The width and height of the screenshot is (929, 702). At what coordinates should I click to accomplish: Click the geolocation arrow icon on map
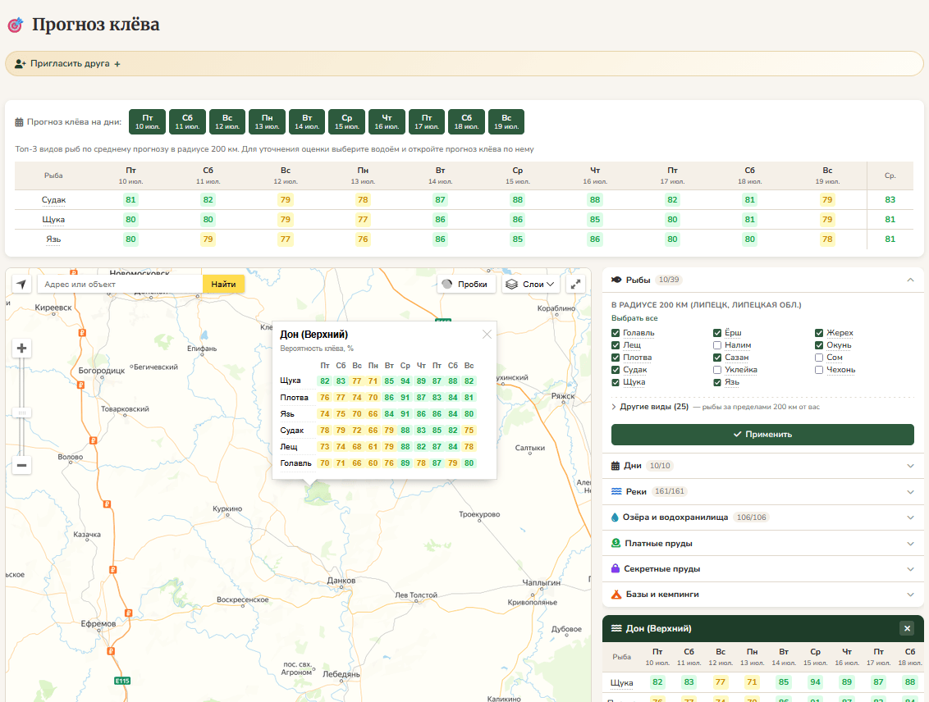tap(21, 284)
